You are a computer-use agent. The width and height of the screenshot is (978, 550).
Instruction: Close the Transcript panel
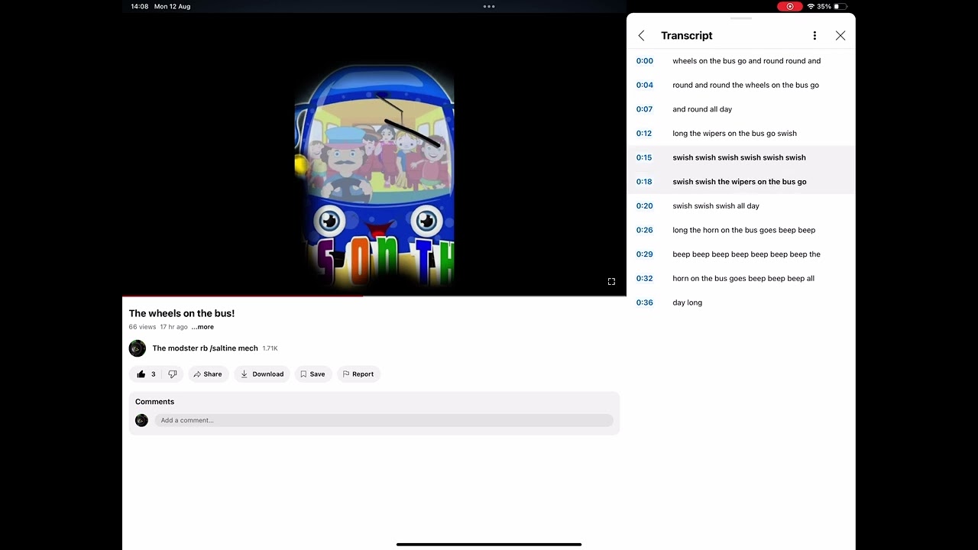[840, 36]
